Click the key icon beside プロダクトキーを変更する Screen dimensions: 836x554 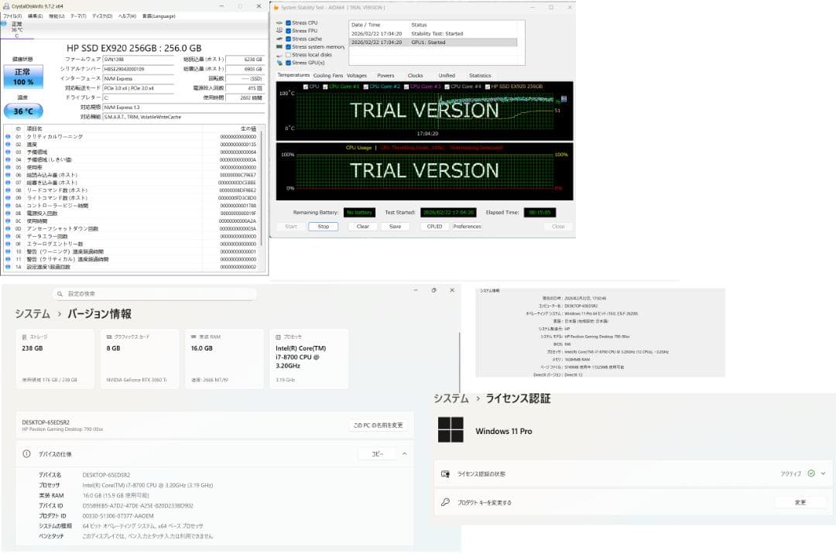tap(445, 502)
